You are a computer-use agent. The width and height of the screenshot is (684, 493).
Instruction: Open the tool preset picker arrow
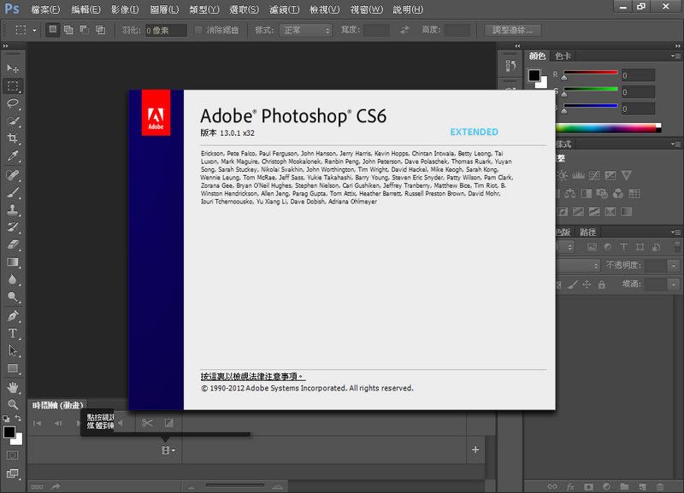point(34,30)
